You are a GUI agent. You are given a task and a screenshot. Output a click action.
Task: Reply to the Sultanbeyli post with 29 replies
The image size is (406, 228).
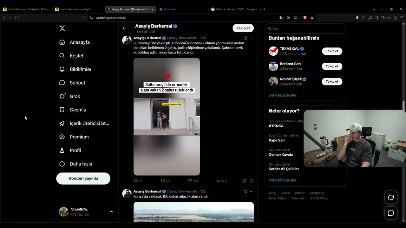[138, 181]
